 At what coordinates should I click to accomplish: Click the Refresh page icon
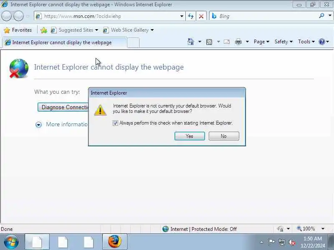coord(191,16)
